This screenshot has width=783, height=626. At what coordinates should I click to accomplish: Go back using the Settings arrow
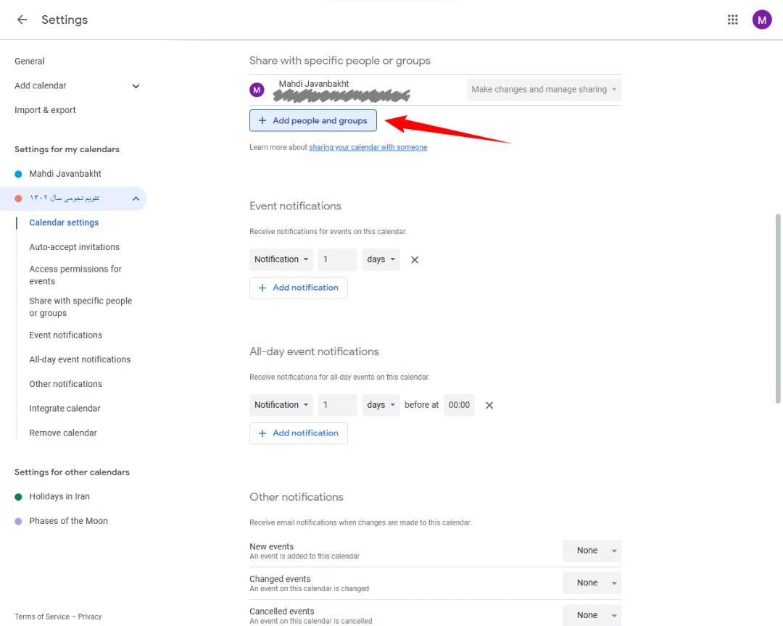[22, 20]
